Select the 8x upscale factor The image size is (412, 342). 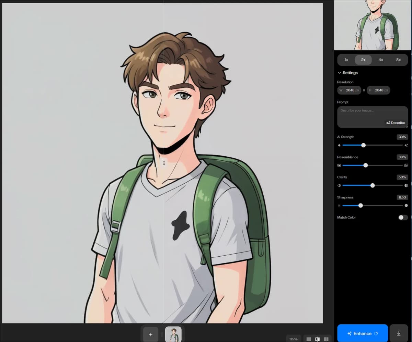pos(398,60)
